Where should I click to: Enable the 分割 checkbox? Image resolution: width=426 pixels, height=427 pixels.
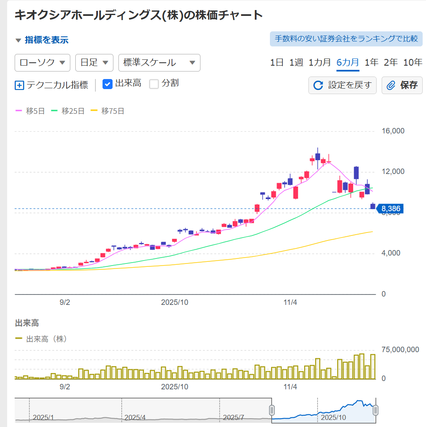[x=153, y=83]
